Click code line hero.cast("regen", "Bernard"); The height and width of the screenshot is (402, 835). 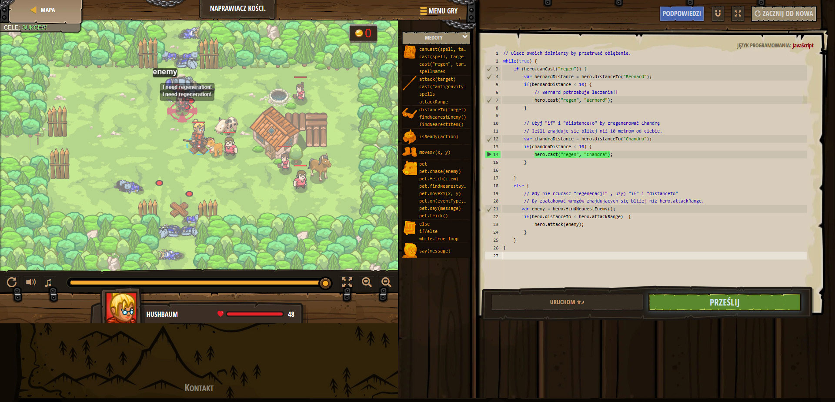coord(573,100)
